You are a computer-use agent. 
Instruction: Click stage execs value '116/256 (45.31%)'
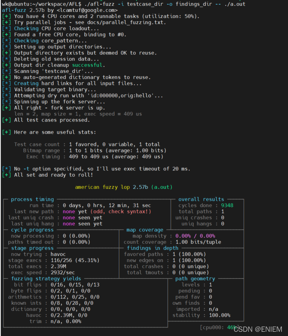(75, 260)
